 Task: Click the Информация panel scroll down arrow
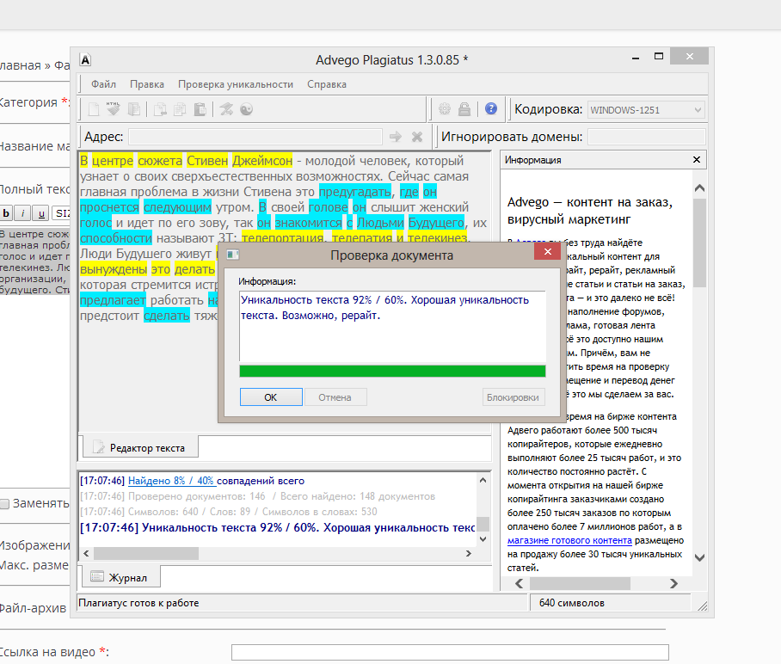pyautogui.click(x=700, y=557)
